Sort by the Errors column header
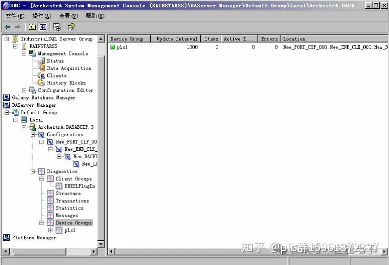This screenshot has height=265, width=389. coord(269,39)
